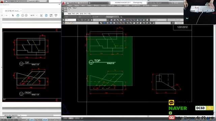Toggle 직교 ortho mode in status bar
The width and height of the screenshot is (216, 121).
36,120
